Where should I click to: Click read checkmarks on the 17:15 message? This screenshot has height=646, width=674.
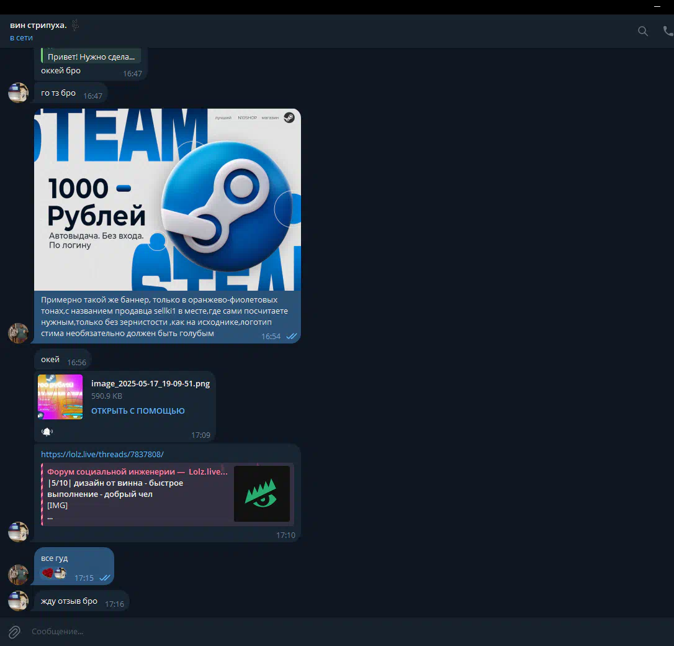[x=105, y=578]
